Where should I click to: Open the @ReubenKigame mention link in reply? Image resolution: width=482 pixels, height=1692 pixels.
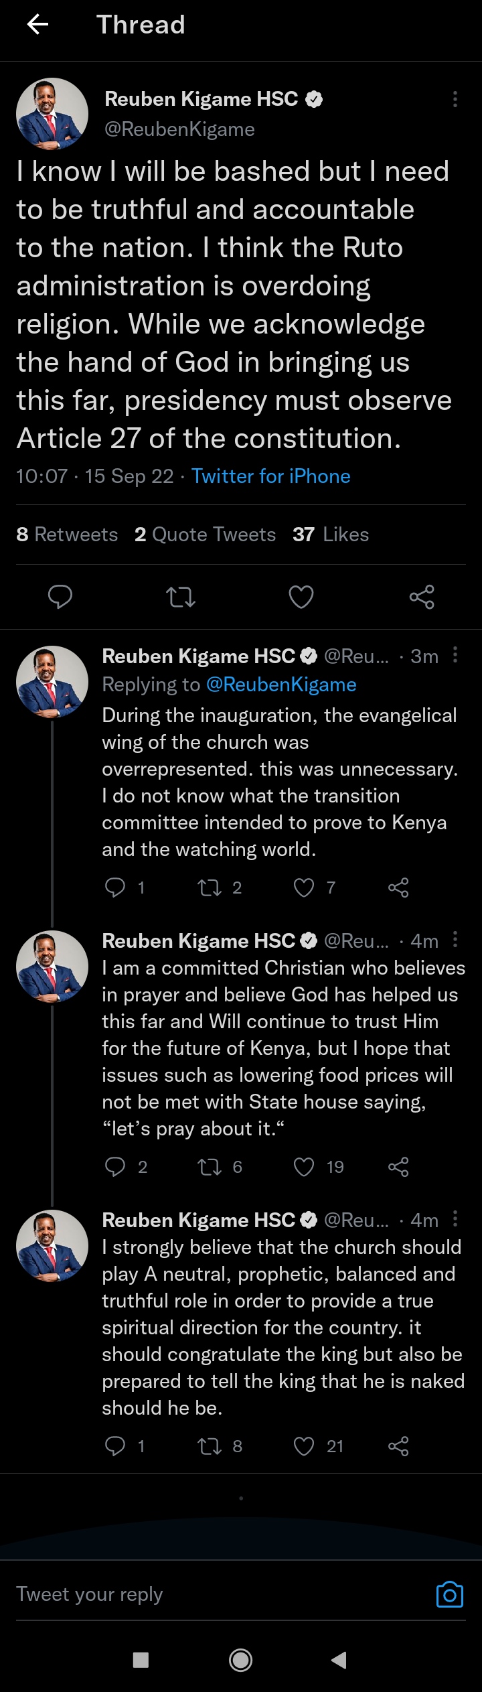(281, 685)
